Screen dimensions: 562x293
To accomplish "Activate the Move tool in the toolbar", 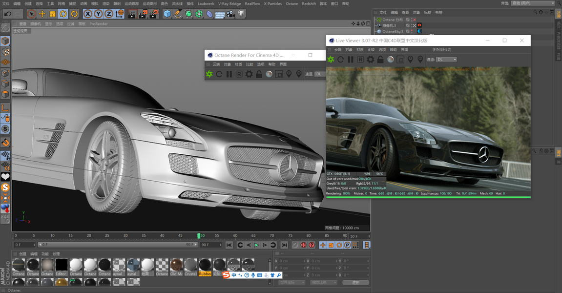I will tap(42, 14).
